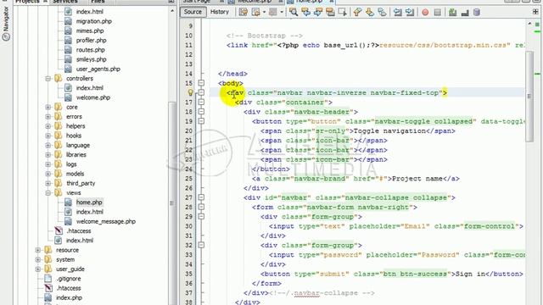Screen dimensions: 543x305
Task: Click the Stop Macro Recording square icon
Action: pyautogui.click(x=438, y=12)
